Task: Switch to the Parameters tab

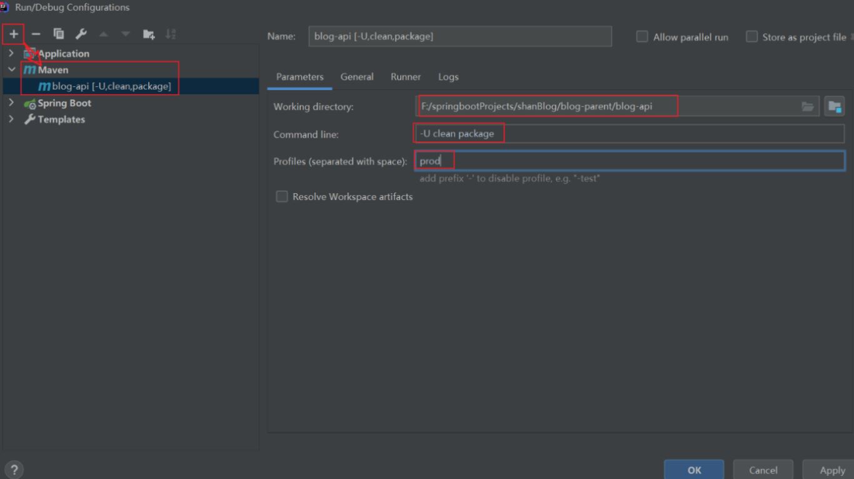Action: click(x=300, y=77)
